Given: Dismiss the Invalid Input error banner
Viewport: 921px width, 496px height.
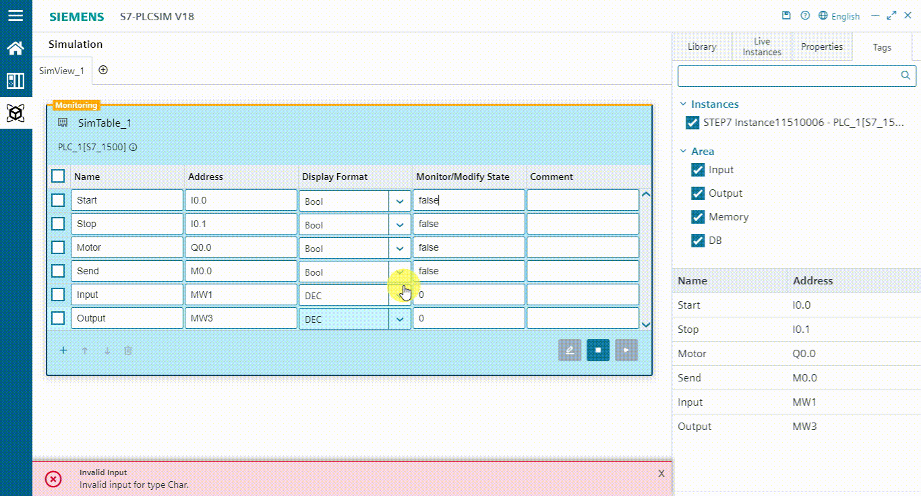Looking at the screenshot, I should [x=661, y=474].
